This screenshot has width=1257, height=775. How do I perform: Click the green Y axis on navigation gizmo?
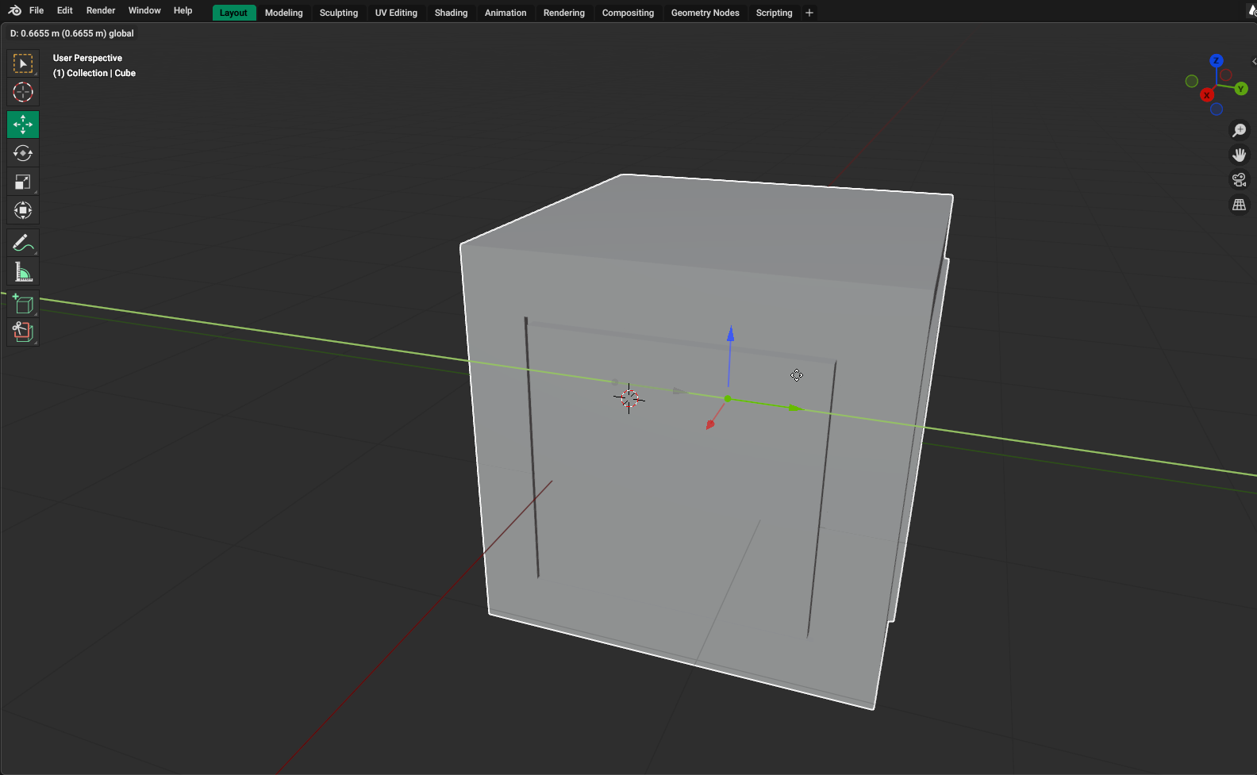pyautogui.click(x=1241, y=89)
